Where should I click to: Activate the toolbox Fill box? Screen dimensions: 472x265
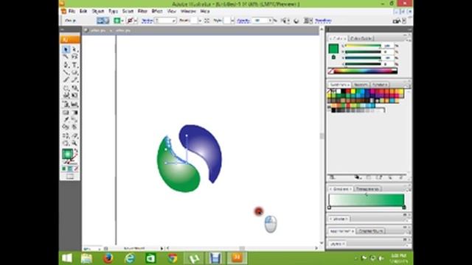tap(67, 154)
